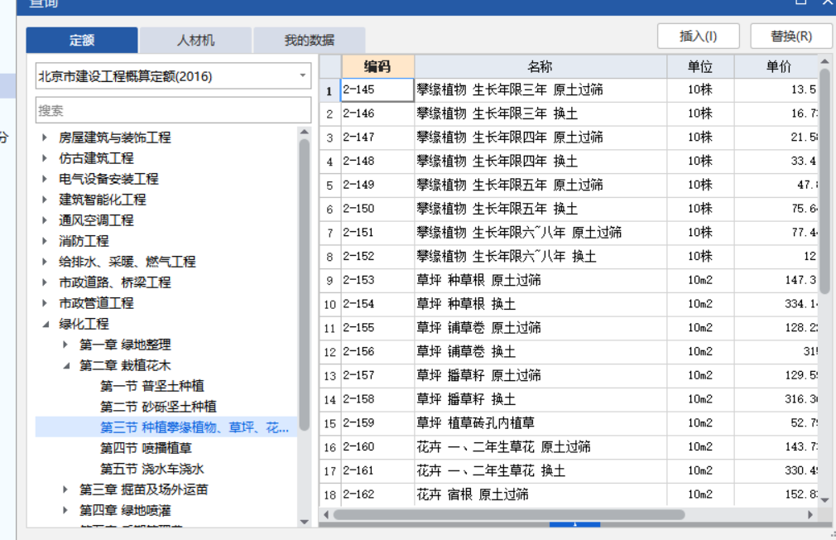Click table horizontal scroll-right arrow

coord(810,515)
